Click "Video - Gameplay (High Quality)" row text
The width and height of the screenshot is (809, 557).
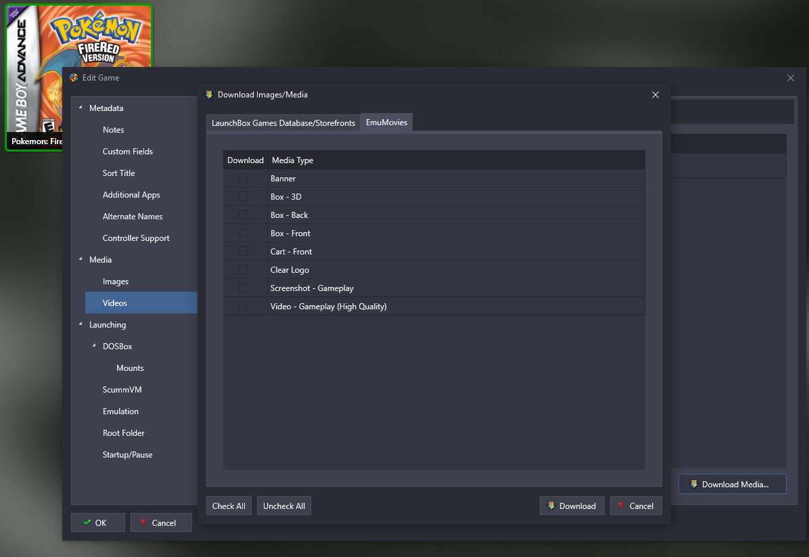point(328,307)
